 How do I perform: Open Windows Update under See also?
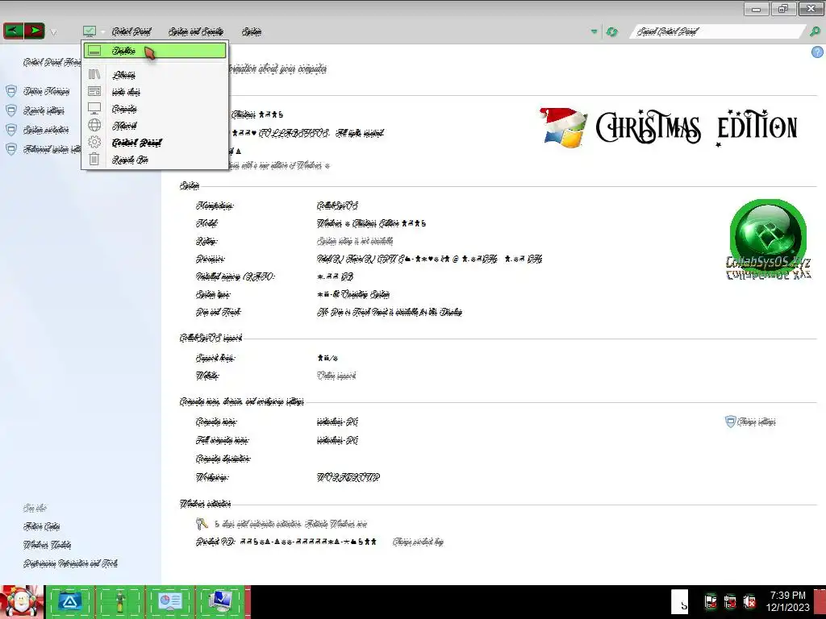coord(47,545)
